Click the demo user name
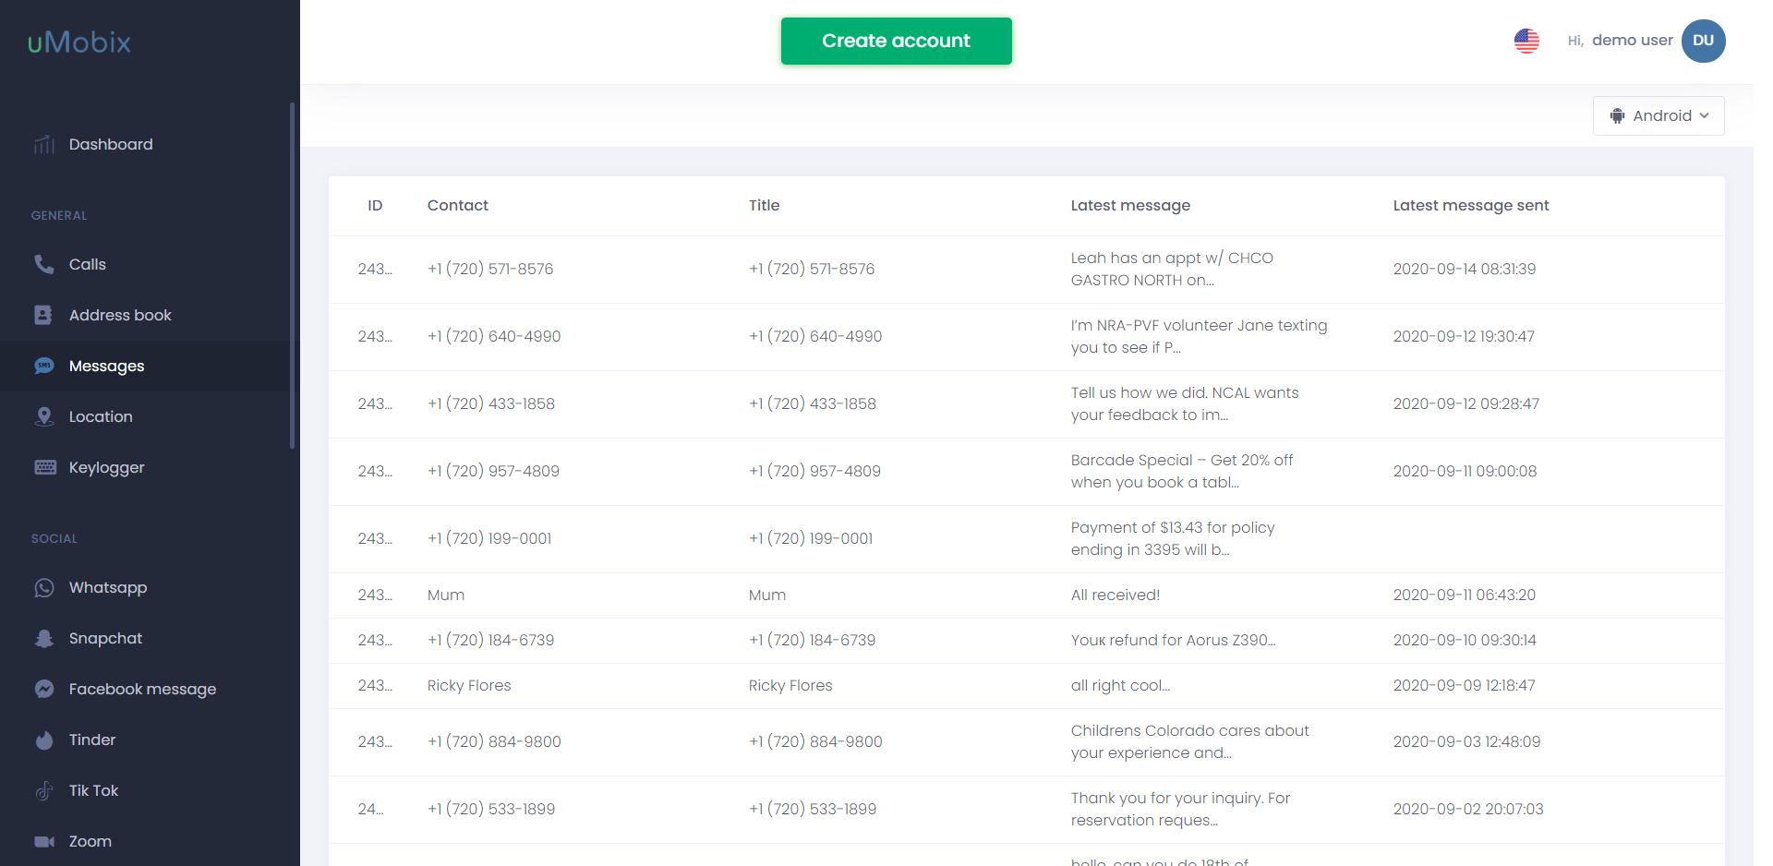Viewport: 1773px width, 866px height. tap(1633, 41)
